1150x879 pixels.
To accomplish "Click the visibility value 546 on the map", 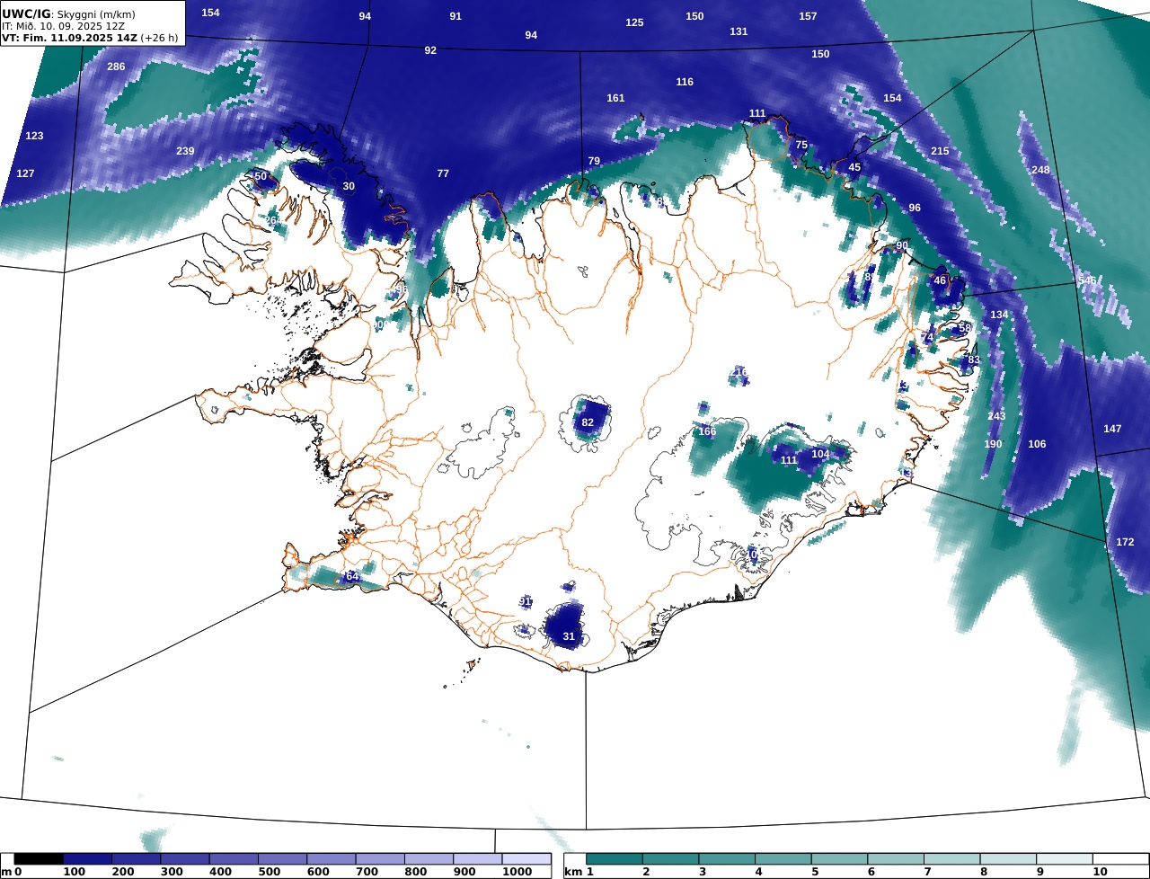I will coord(1087,281).
